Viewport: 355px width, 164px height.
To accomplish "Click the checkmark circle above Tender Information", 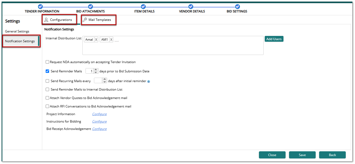I will click(40, 7).
